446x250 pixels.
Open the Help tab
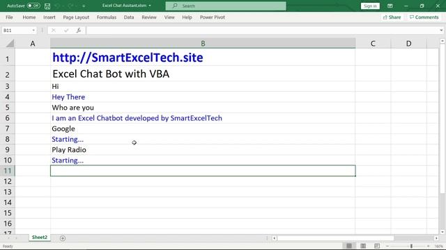coord(187,17)
